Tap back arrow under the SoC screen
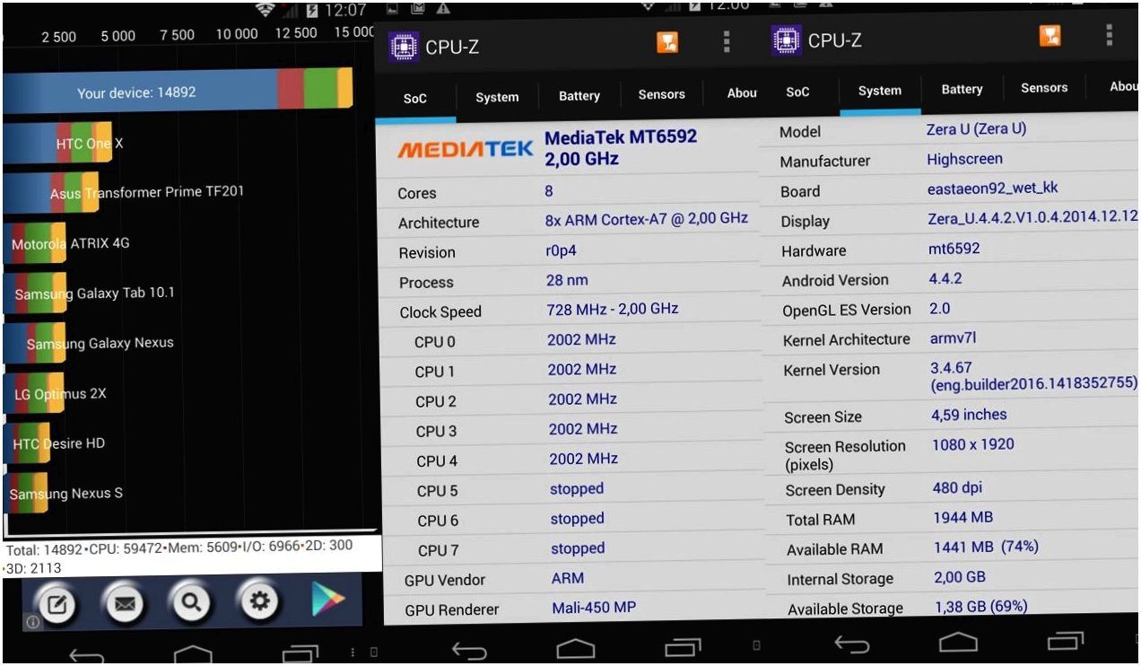The image size is (1141, 666). coord(469,651)
